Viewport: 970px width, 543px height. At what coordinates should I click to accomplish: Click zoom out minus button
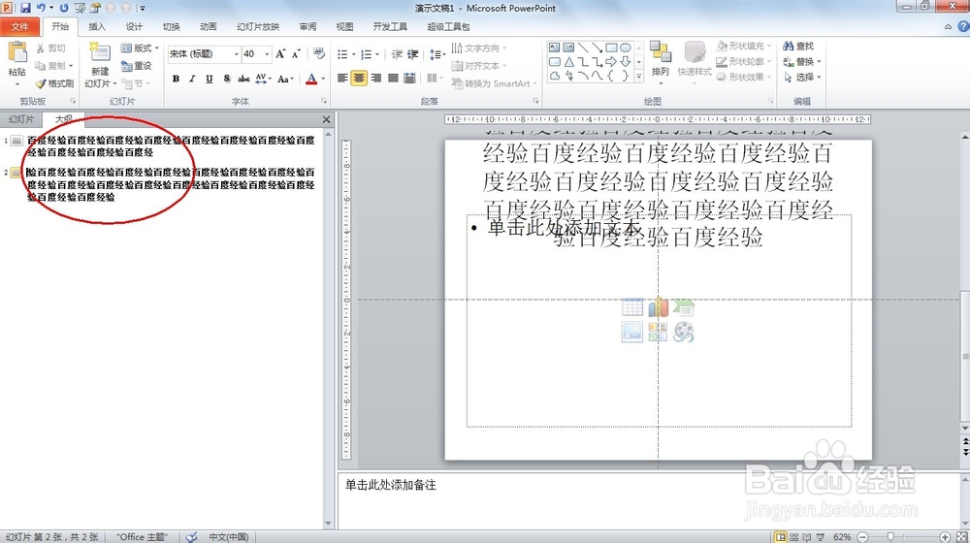click(x=863, y=537)
